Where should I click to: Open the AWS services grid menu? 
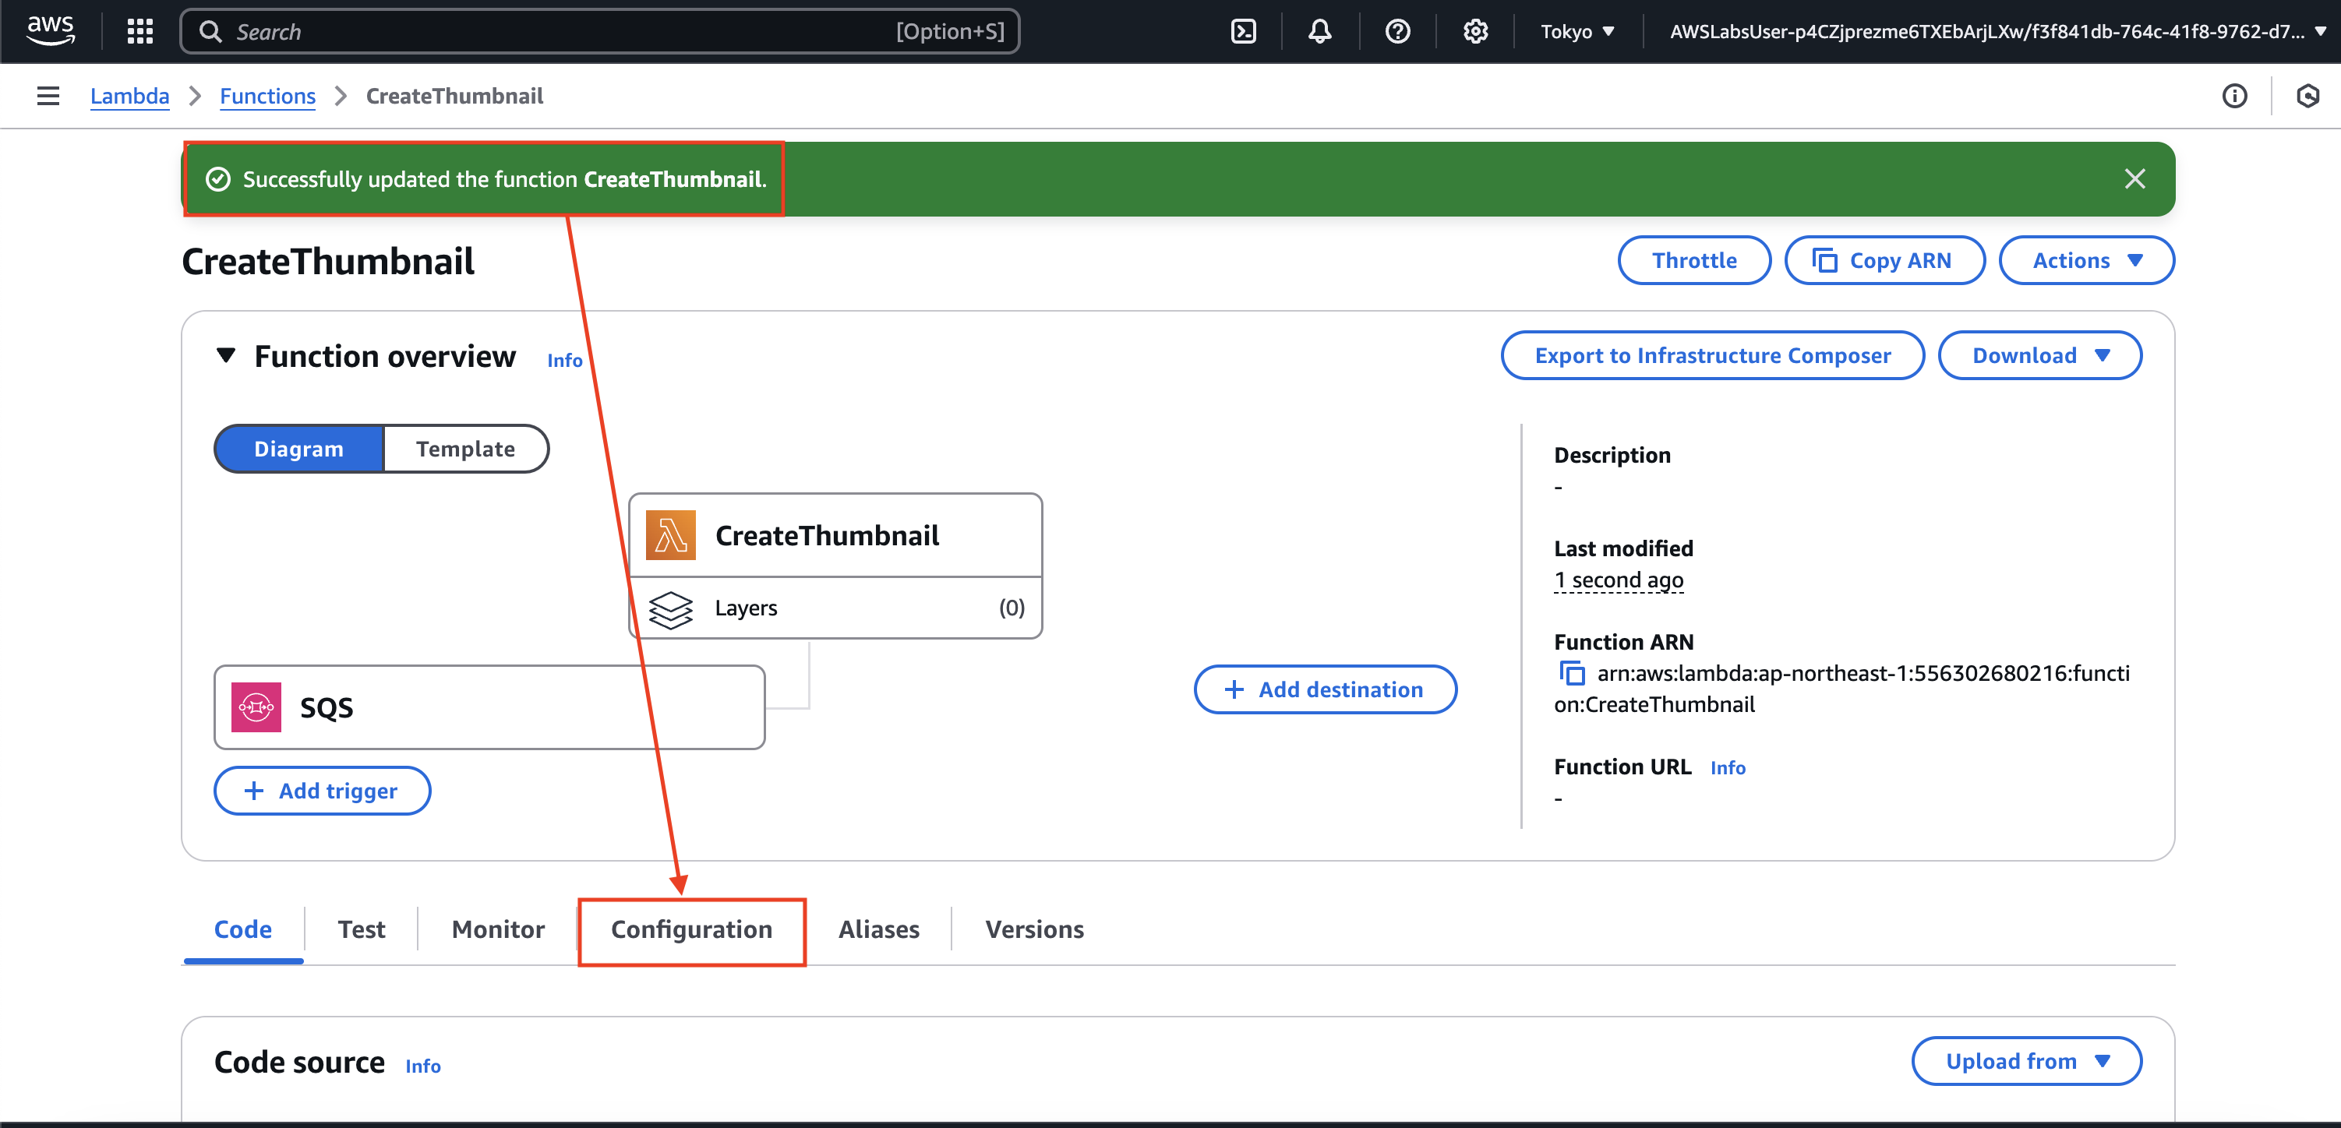pos(140,32)
